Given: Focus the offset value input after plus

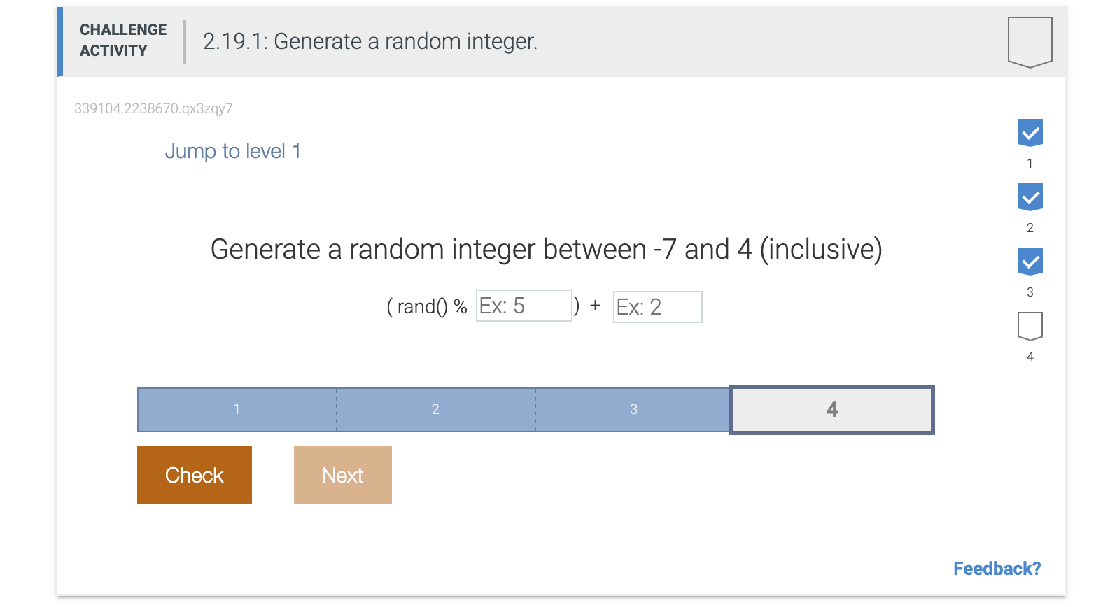Looking at the screenshot, I should click(657, 307).
